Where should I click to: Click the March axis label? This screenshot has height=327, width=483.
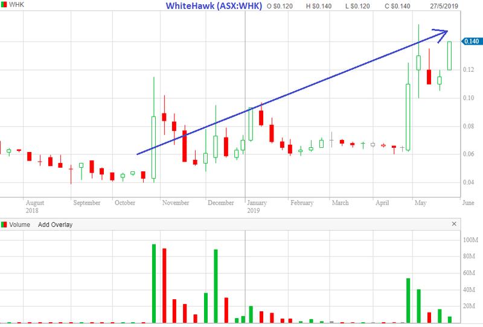[x=341, y=203]
